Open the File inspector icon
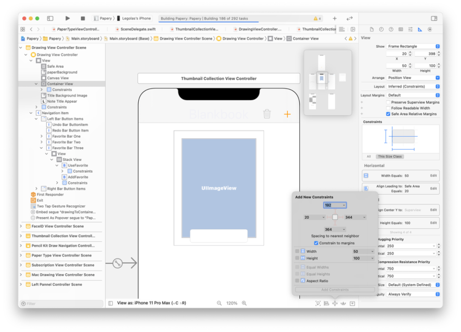The width and height of the screenshot is (461, 332). coord(372,29)
